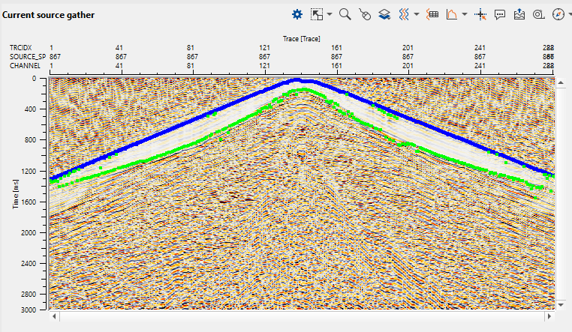Expand dropdown arrow beside selection mode tool

329,14
